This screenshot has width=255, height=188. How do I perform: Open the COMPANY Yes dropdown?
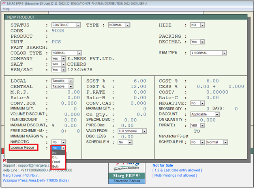click(58, 58)
